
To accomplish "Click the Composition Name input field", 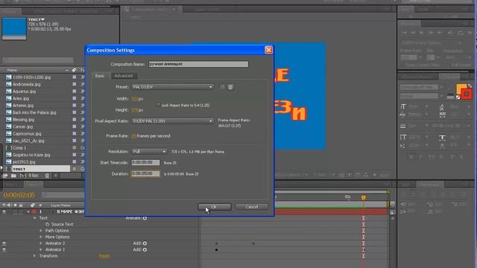I will (x=198, y=64).
